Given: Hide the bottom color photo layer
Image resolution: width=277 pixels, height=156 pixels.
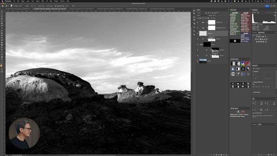Looking at the screenshot, I should tap(197, 61).
